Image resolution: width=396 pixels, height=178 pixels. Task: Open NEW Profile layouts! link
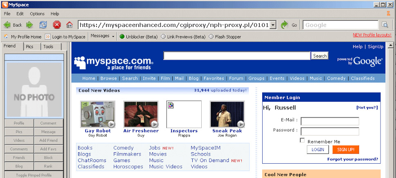pyautogui.click(x=372, y=35)
